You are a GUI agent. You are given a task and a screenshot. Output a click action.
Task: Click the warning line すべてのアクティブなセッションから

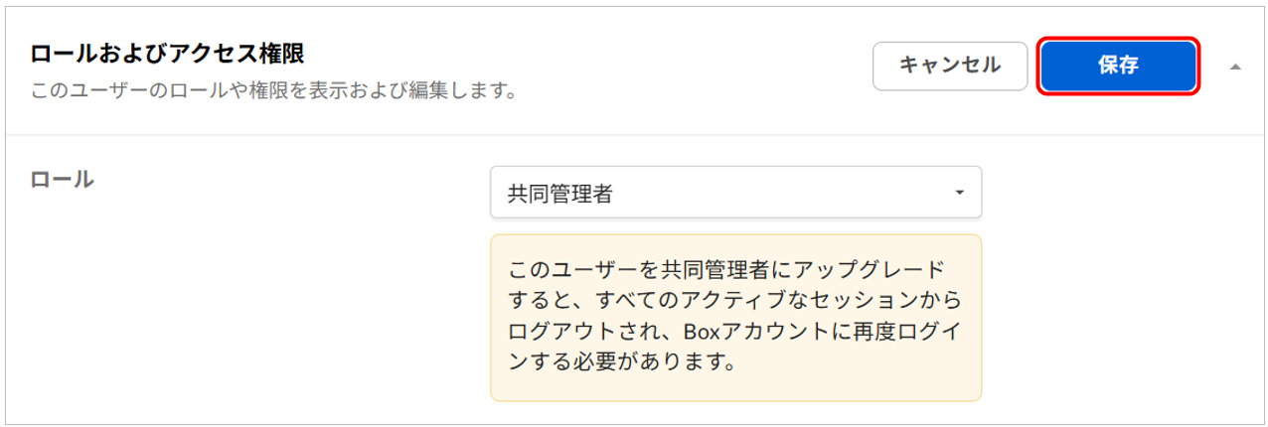click(734, 301)
